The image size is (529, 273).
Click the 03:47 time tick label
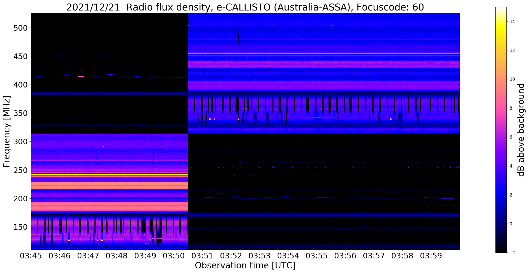(x=88, y=256)
